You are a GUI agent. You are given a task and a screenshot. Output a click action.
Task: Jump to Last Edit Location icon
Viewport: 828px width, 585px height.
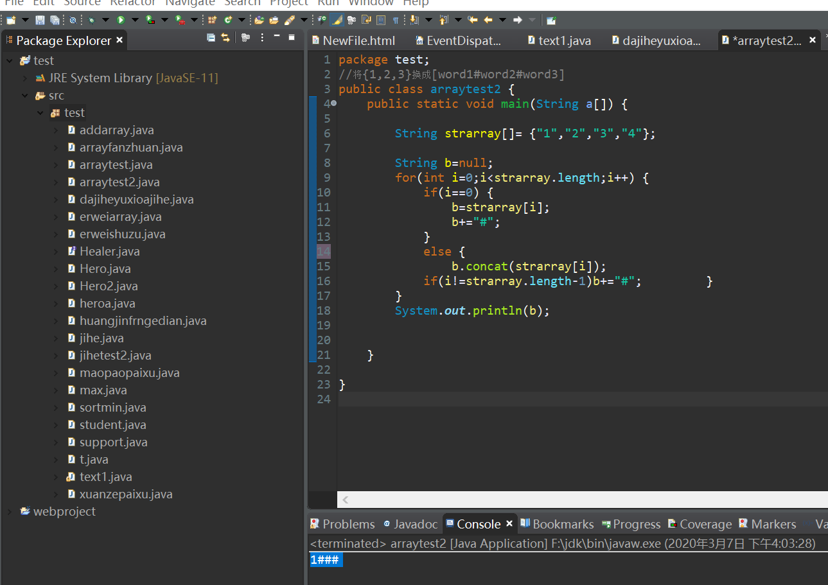click(473, 20)
